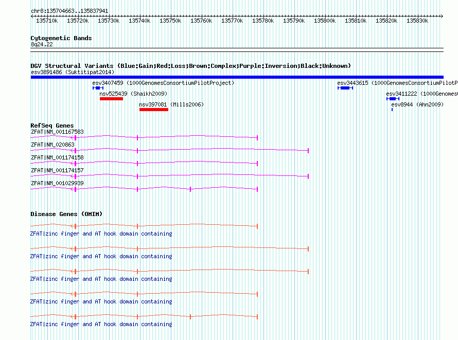Click the magenta NM_001167583 gene track line
Viewport: 458px width, 340px height.
144,137
